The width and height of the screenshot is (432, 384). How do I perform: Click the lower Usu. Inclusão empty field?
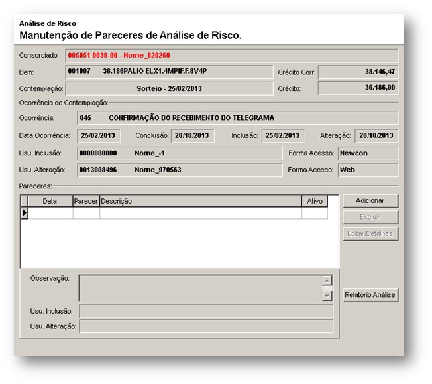[206, 312]
